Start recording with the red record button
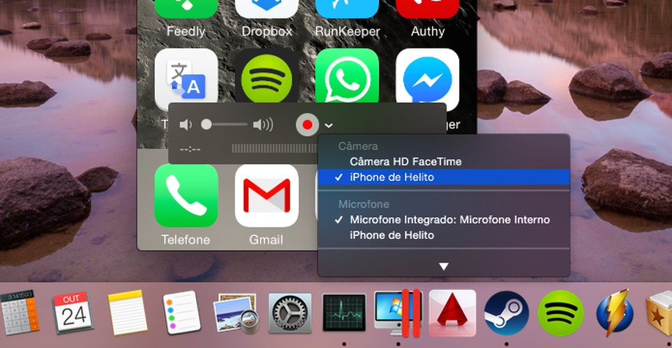The width and height of the screenshot is (672, 348). pos(307,125)
